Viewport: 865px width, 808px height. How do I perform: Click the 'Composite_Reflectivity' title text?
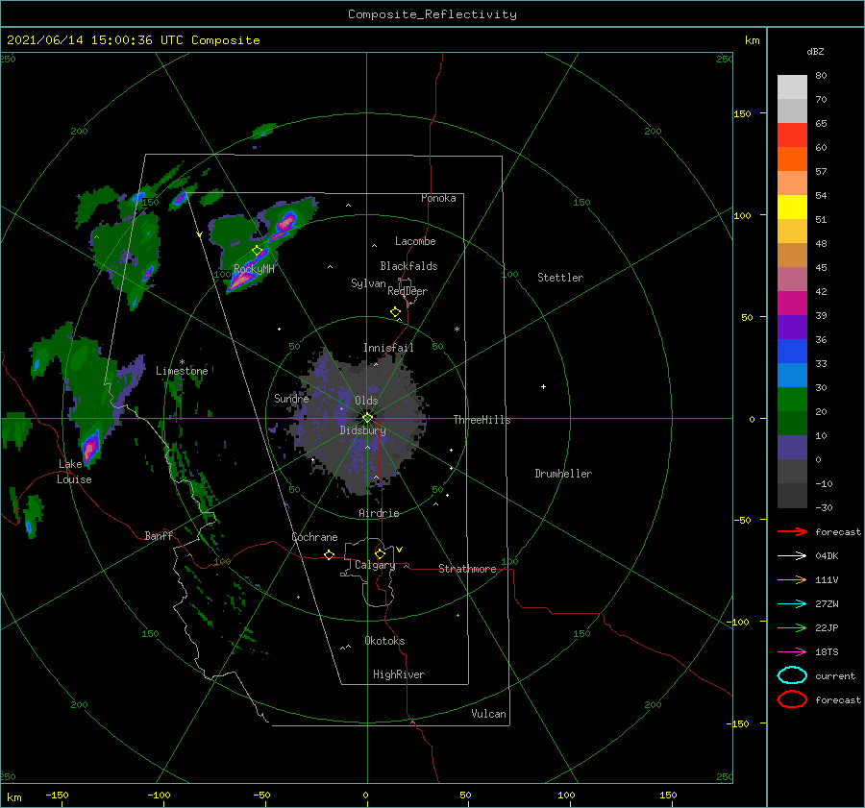pyautogui.click(x=432, y=14)
